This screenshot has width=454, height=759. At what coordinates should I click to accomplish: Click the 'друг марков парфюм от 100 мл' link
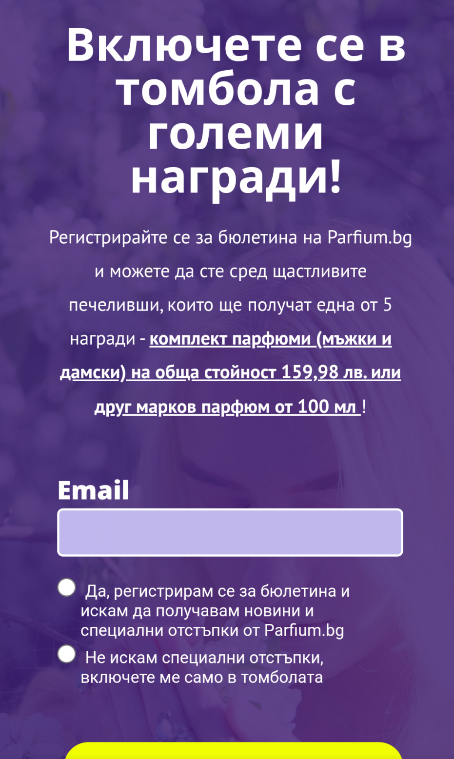coord(227,407)
